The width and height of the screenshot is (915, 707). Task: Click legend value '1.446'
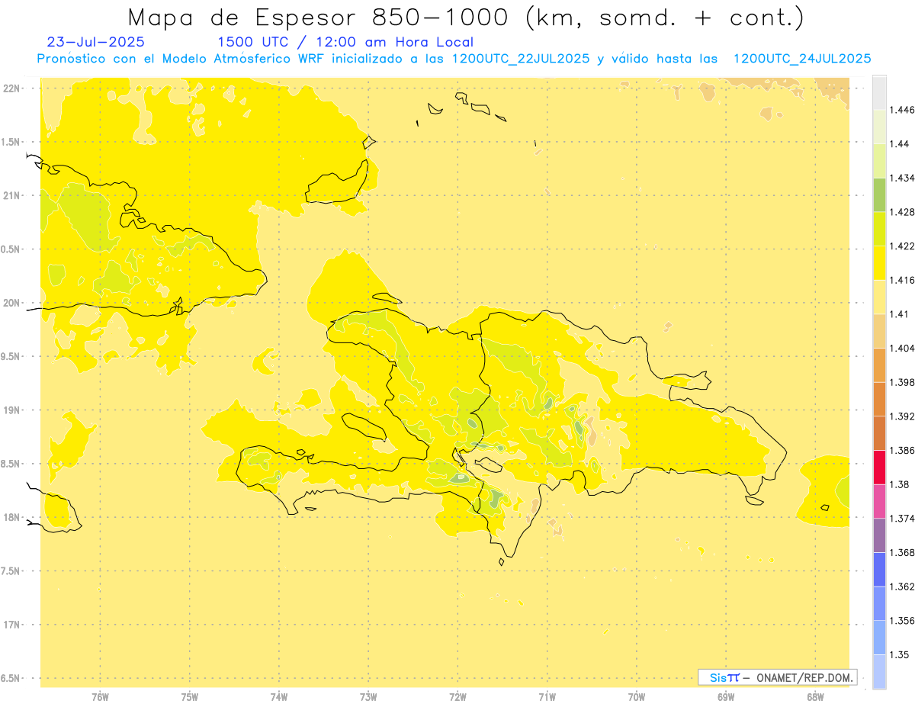[904, 111]
